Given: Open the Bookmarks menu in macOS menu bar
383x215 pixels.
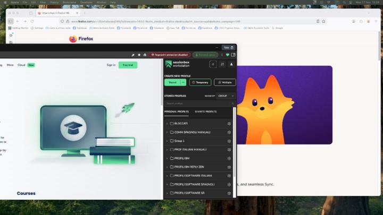Looking at the screenshot, I should 69,2.
